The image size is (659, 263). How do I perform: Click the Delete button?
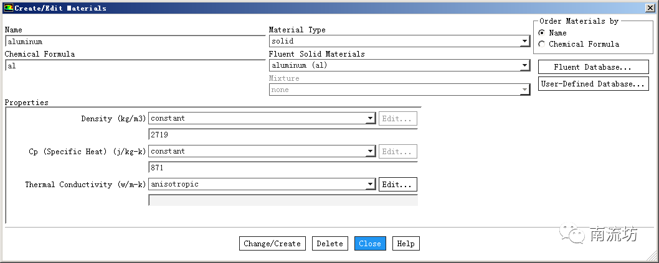click(329, 244)
